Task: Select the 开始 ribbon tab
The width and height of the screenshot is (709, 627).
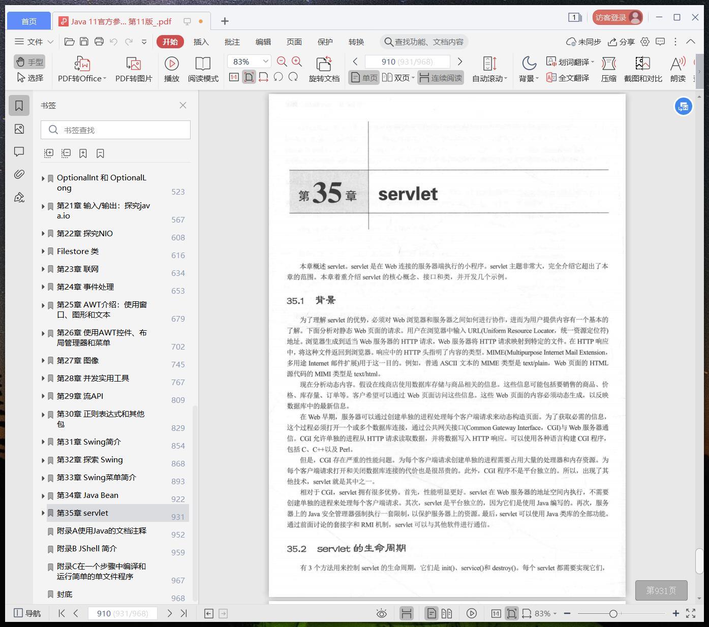Action: (x=170, y=42)
